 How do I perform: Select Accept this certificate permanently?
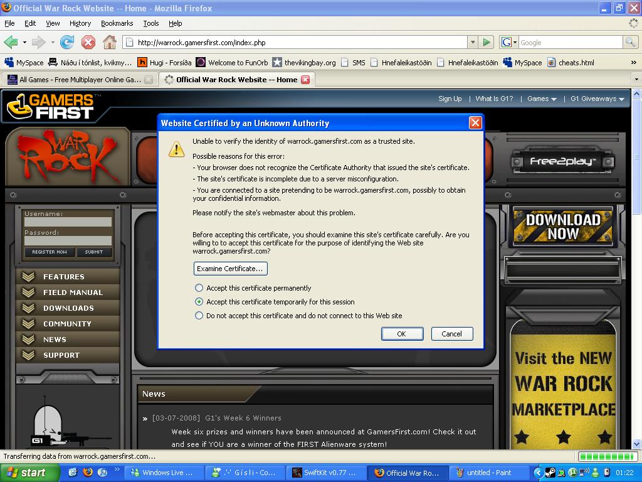(x=199, y=288)
